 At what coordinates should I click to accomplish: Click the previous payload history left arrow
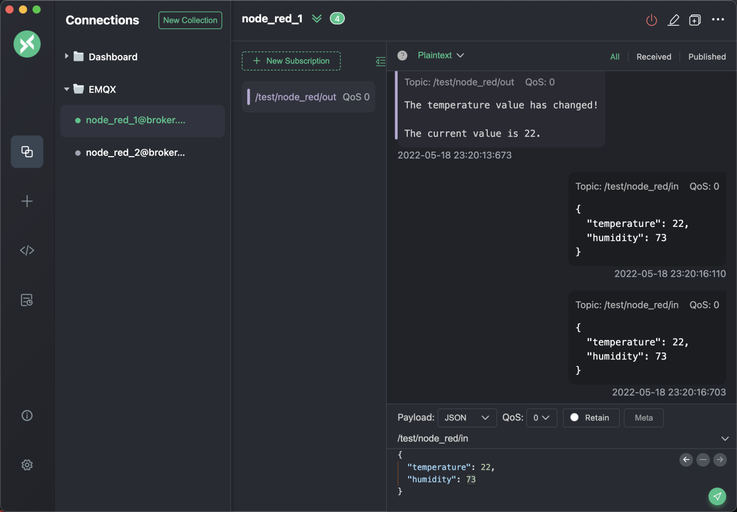click(x=686, y=460)
